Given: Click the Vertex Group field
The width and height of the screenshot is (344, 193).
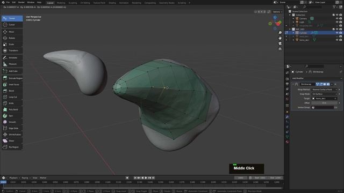Looking at the screenshot, I should tap(322, 107).
